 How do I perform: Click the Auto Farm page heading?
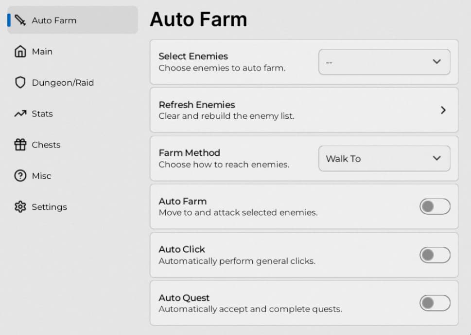pos(198,19)
